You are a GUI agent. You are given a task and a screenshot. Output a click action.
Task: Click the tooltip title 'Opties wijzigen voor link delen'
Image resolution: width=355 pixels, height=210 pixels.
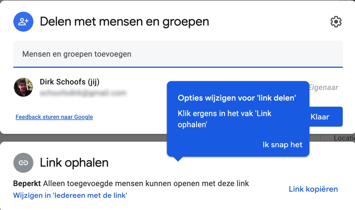click(237, 98)
